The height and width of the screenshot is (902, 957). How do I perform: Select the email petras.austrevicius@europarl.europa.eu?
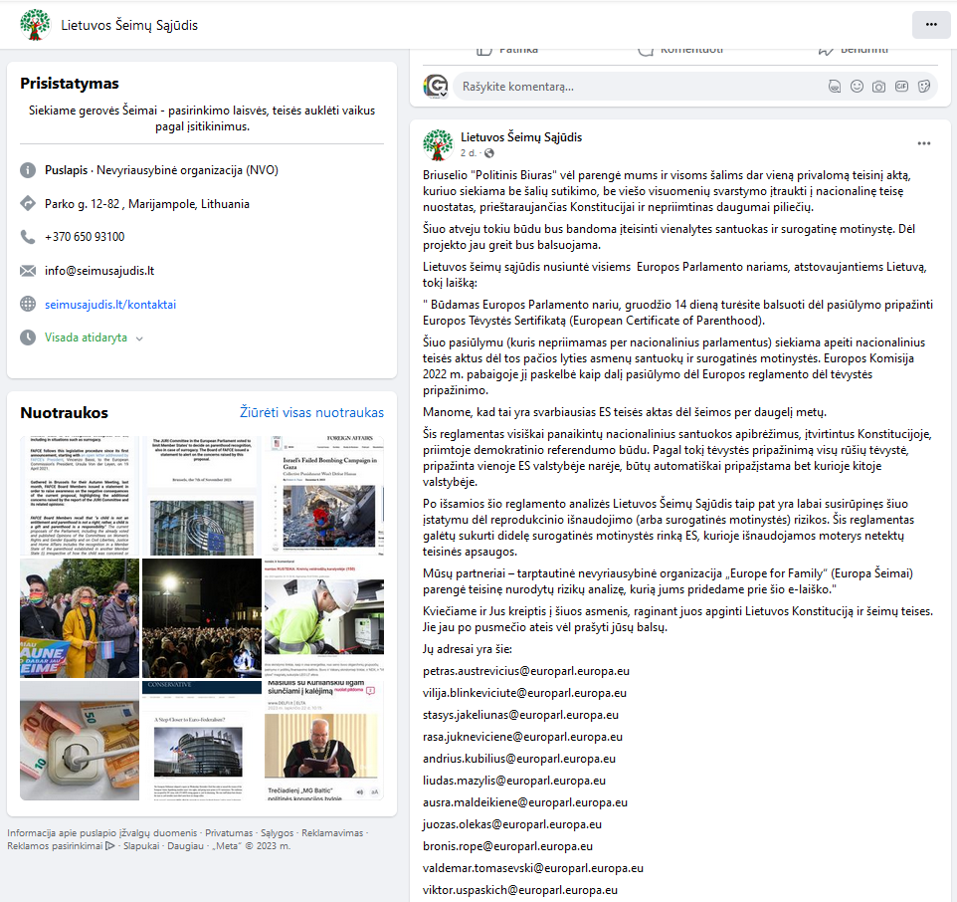[526, 671]
